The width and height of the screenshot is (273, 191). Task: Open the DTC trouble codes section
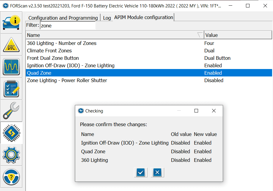11,45
